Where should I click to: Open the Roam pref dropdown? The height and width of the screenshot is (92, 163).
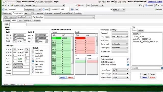point(120,48)
